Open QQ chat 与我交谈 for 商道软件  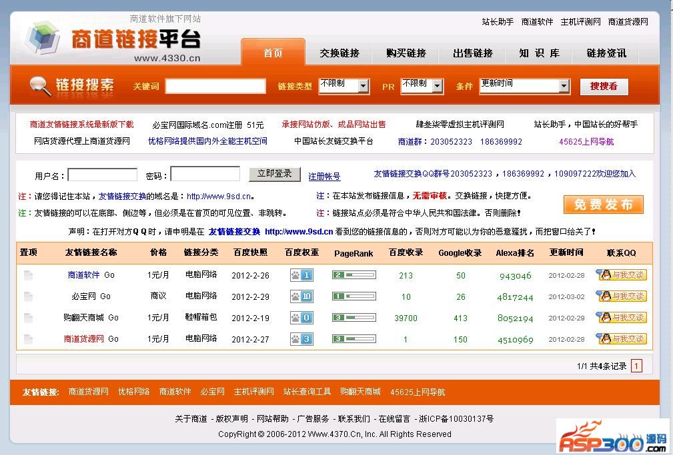pyautogui.click(x=621, y=274)
